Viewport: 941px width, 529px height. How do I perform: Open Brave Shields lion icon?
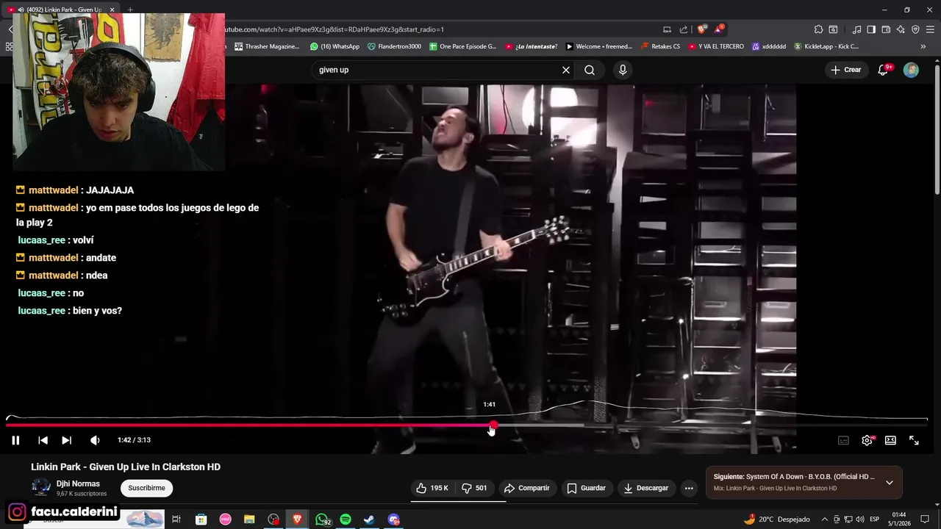(702, 29)
